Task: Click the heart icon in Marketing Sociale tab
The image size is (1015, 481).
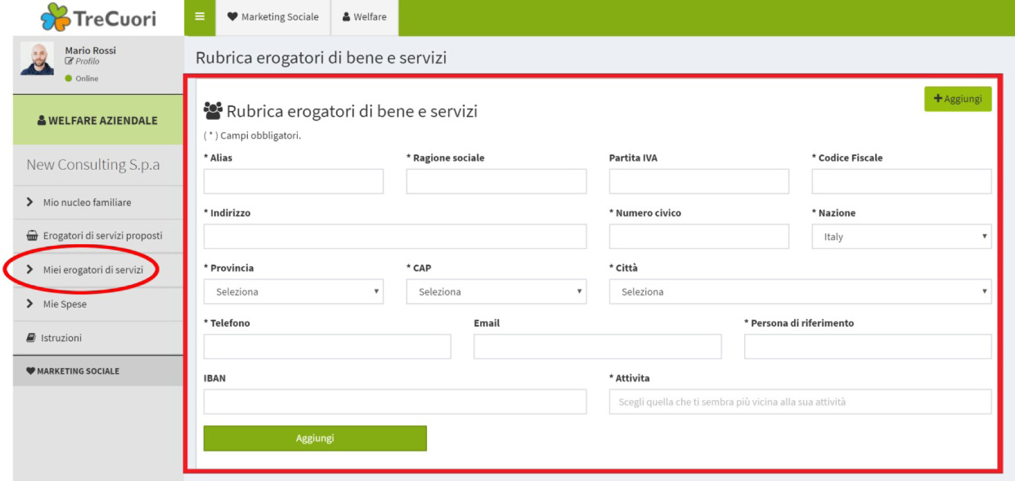Action: click(x=232, y=17)
